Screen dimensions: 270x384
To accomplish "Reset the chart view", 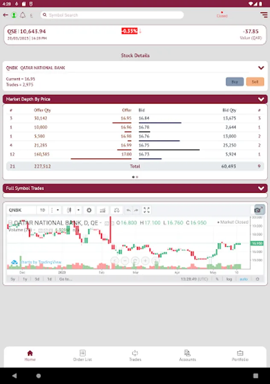I will [135, 261].
